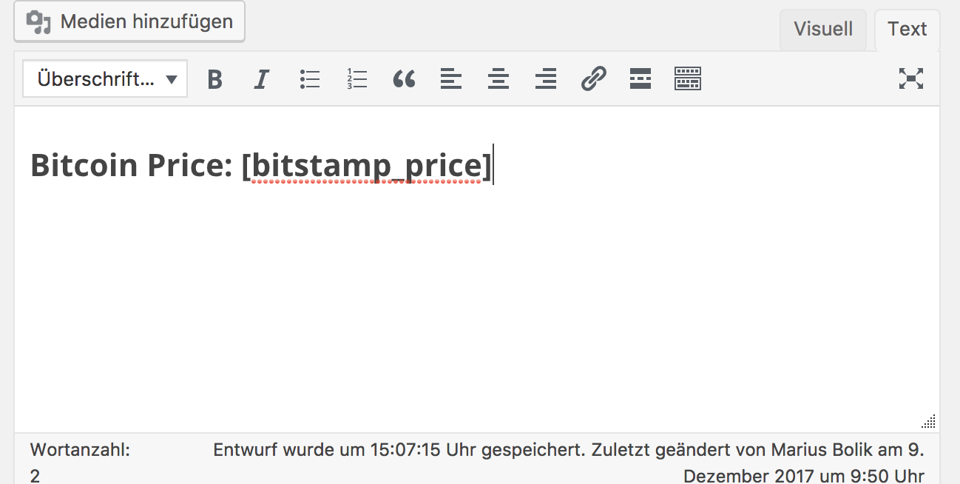Insert a numbered list
960x484 pixels.
357,78
